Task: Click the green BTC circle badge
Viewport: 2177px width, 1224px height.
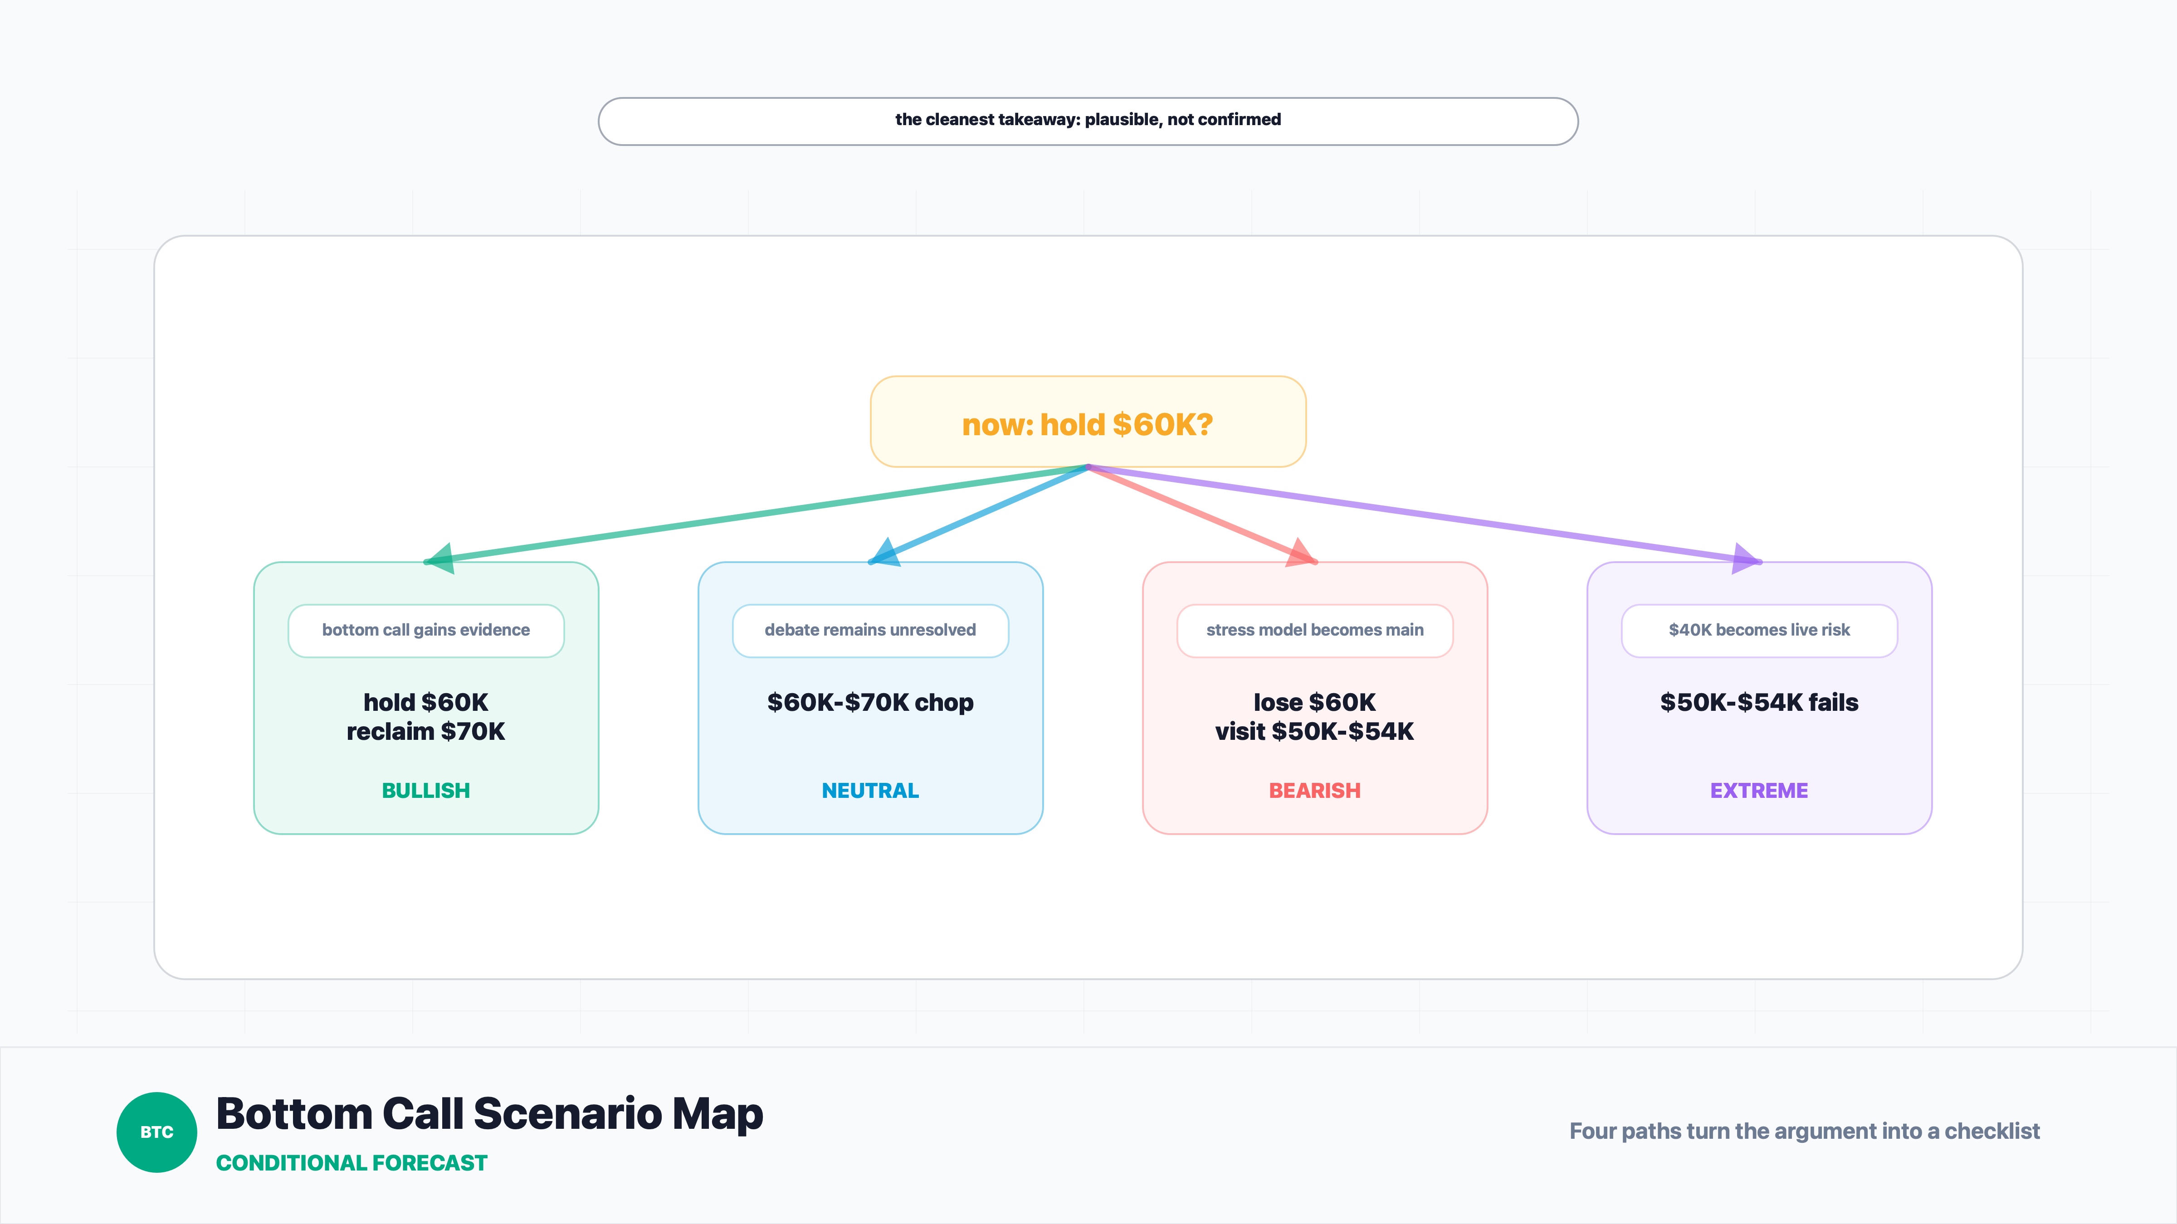Action: click(156, 1132)
